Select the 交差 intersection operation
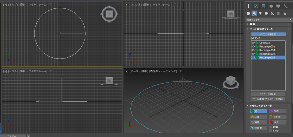293x137 pixels. pos(259,117)
